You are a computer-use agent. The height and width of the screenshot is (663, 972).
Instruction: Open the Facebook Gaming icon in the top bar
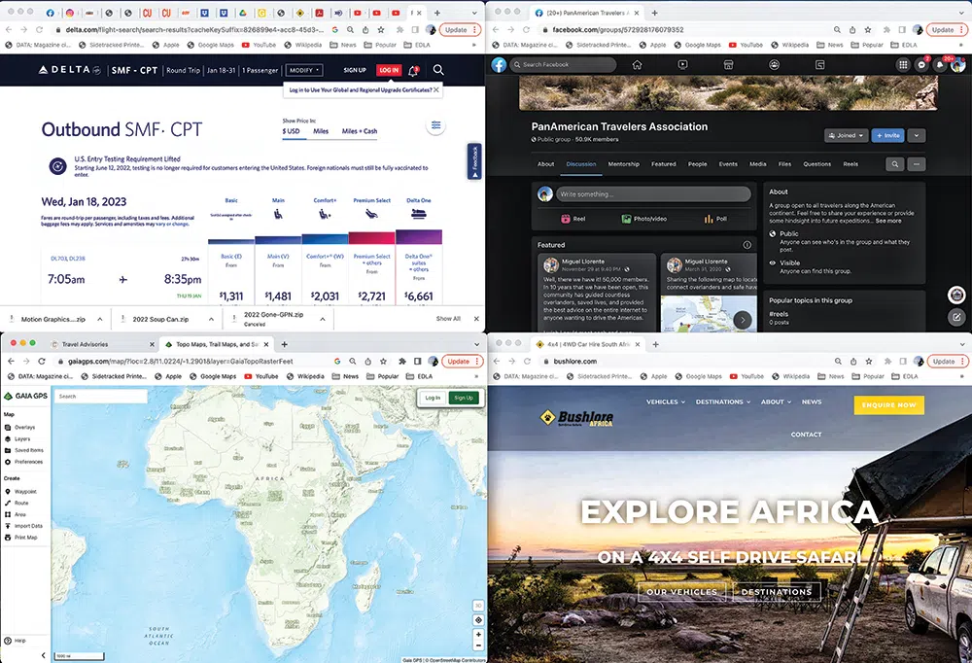pos(819,64)
